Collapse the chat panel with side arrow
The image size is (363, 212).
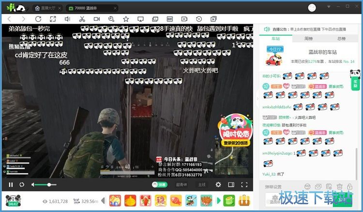coord(257,99)
